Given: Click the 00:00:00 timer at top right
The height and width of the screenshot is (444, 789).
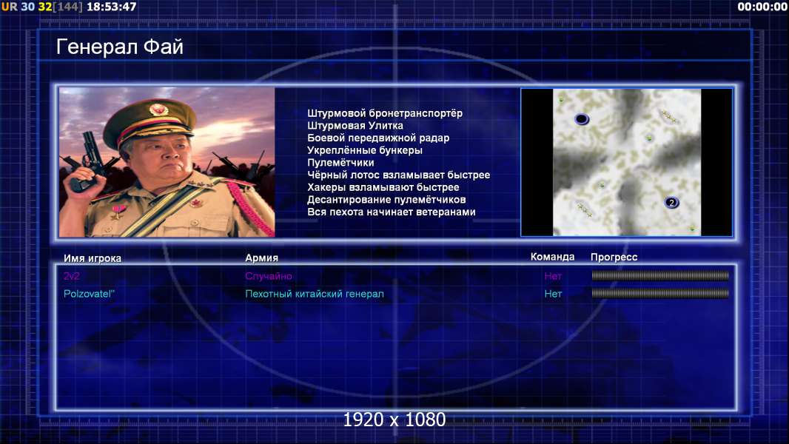Looking at the screenshot, I should 762,7.
